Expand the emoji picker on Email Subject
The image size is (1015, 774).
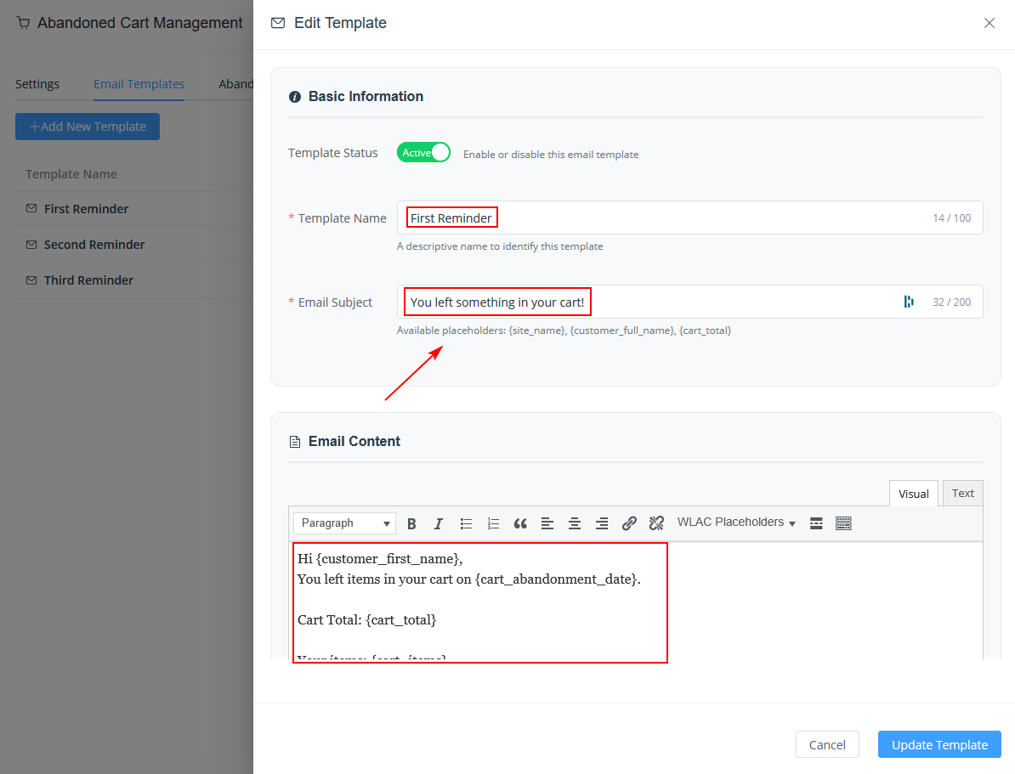[x=909, y=301]
